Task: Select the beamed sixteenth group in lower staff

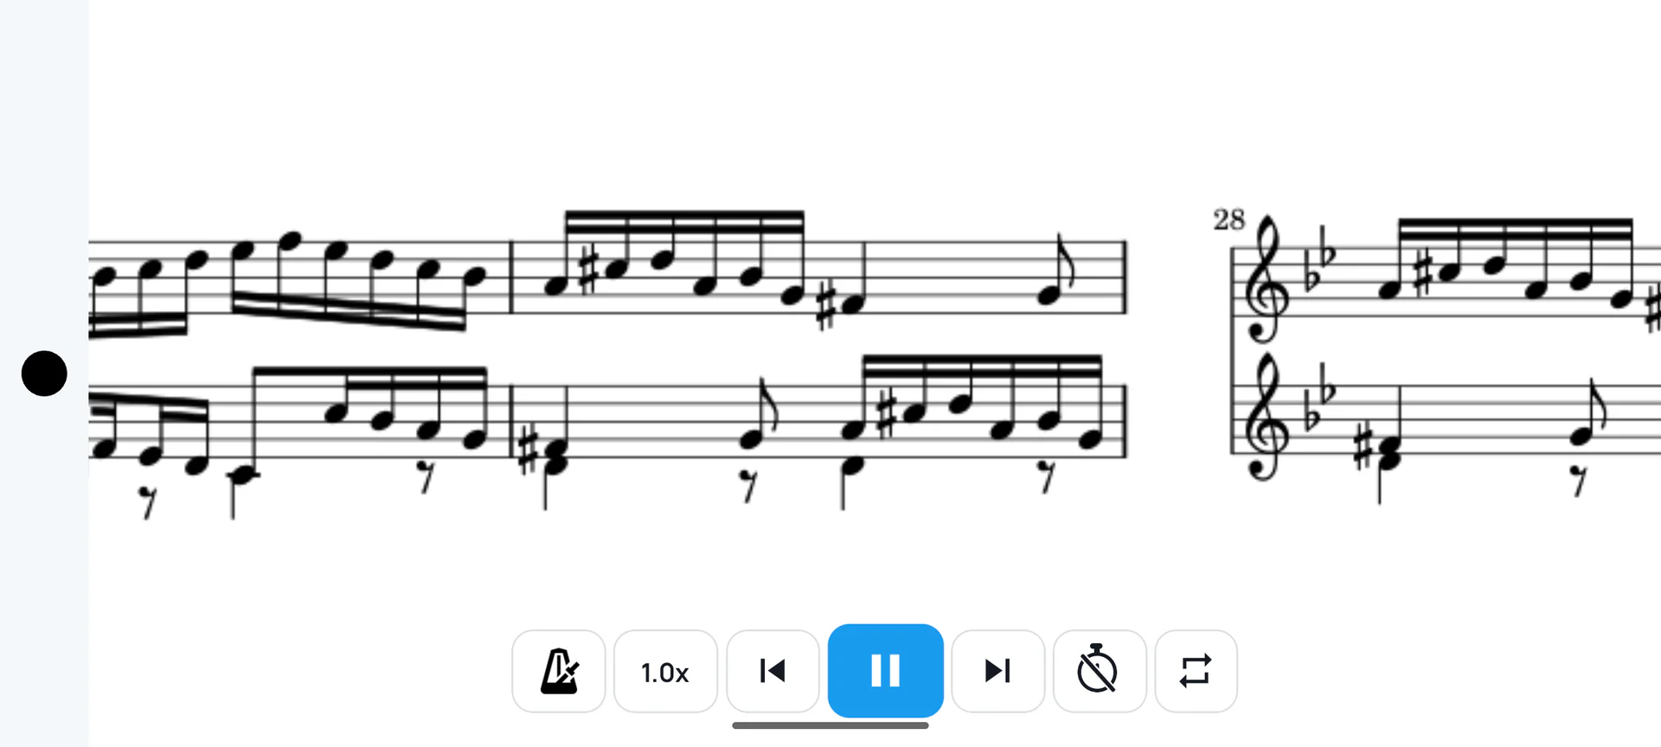Action: coord(973,403)
